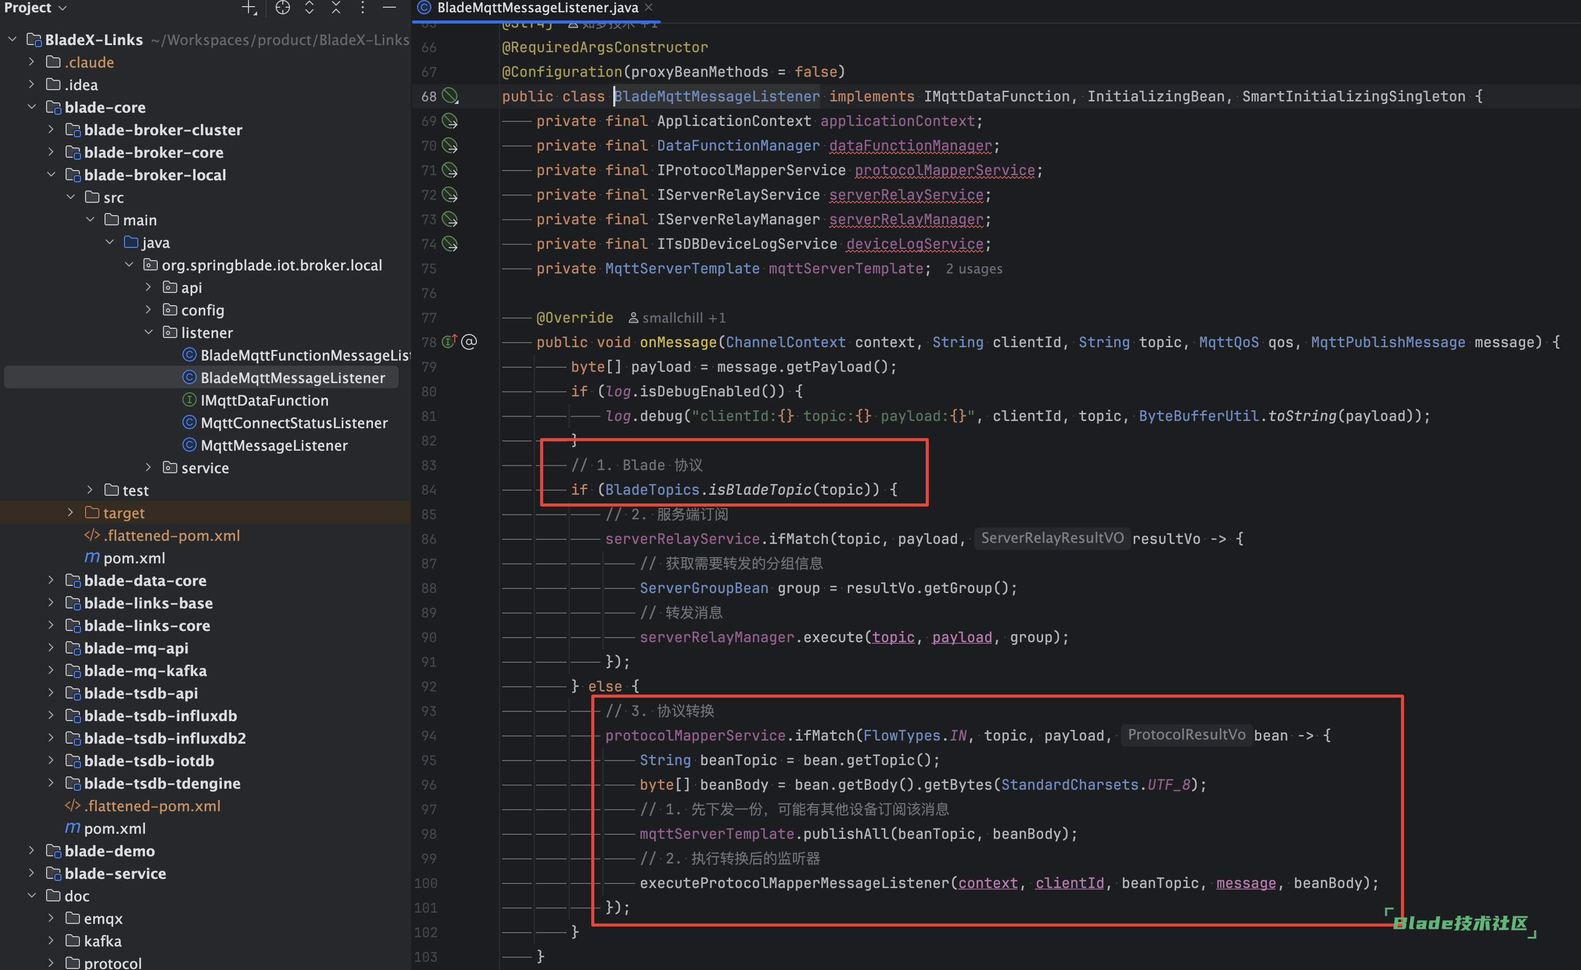Open .flattened-pom.xml under blade-core
Image resolution: width=1581 pixels, height=970 pixels.
pyautogui.click(x=142, y=806)
